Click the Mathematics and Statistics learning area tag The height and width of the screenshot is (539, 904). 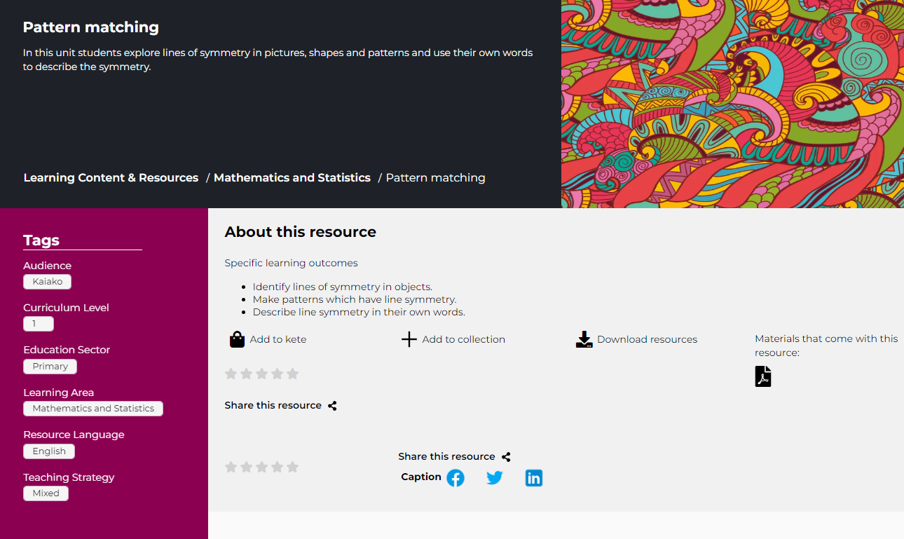pos(93,409)
